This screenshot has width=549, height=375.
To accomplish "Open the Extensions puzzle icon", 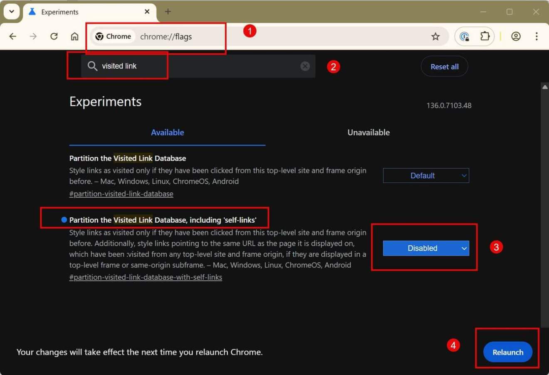I will (485, 36).
